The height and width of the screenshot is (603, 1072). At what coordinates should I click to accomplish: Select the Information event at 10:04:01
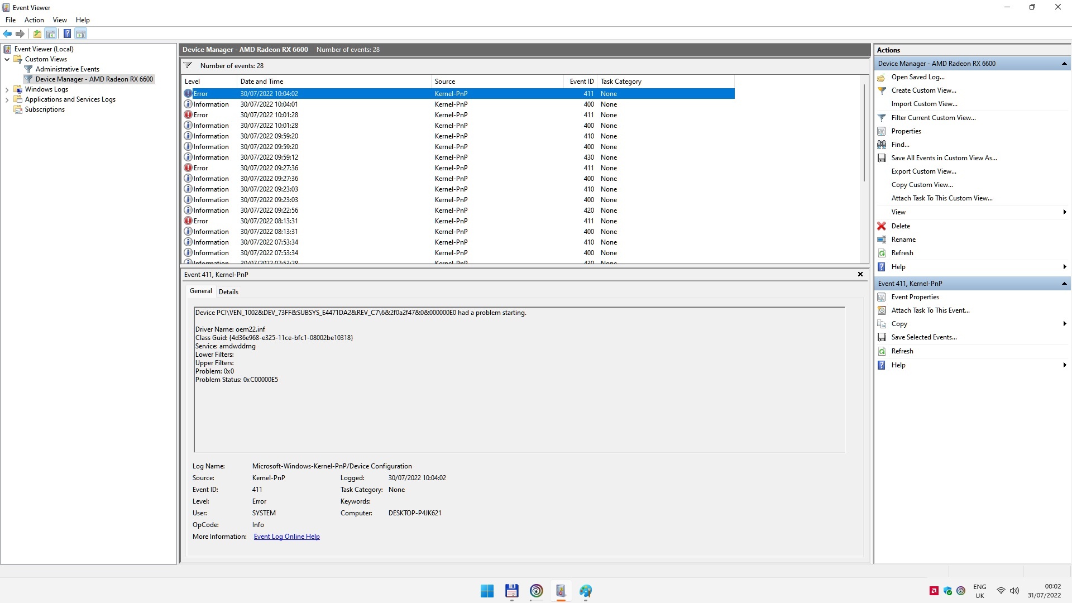[458, 104]
